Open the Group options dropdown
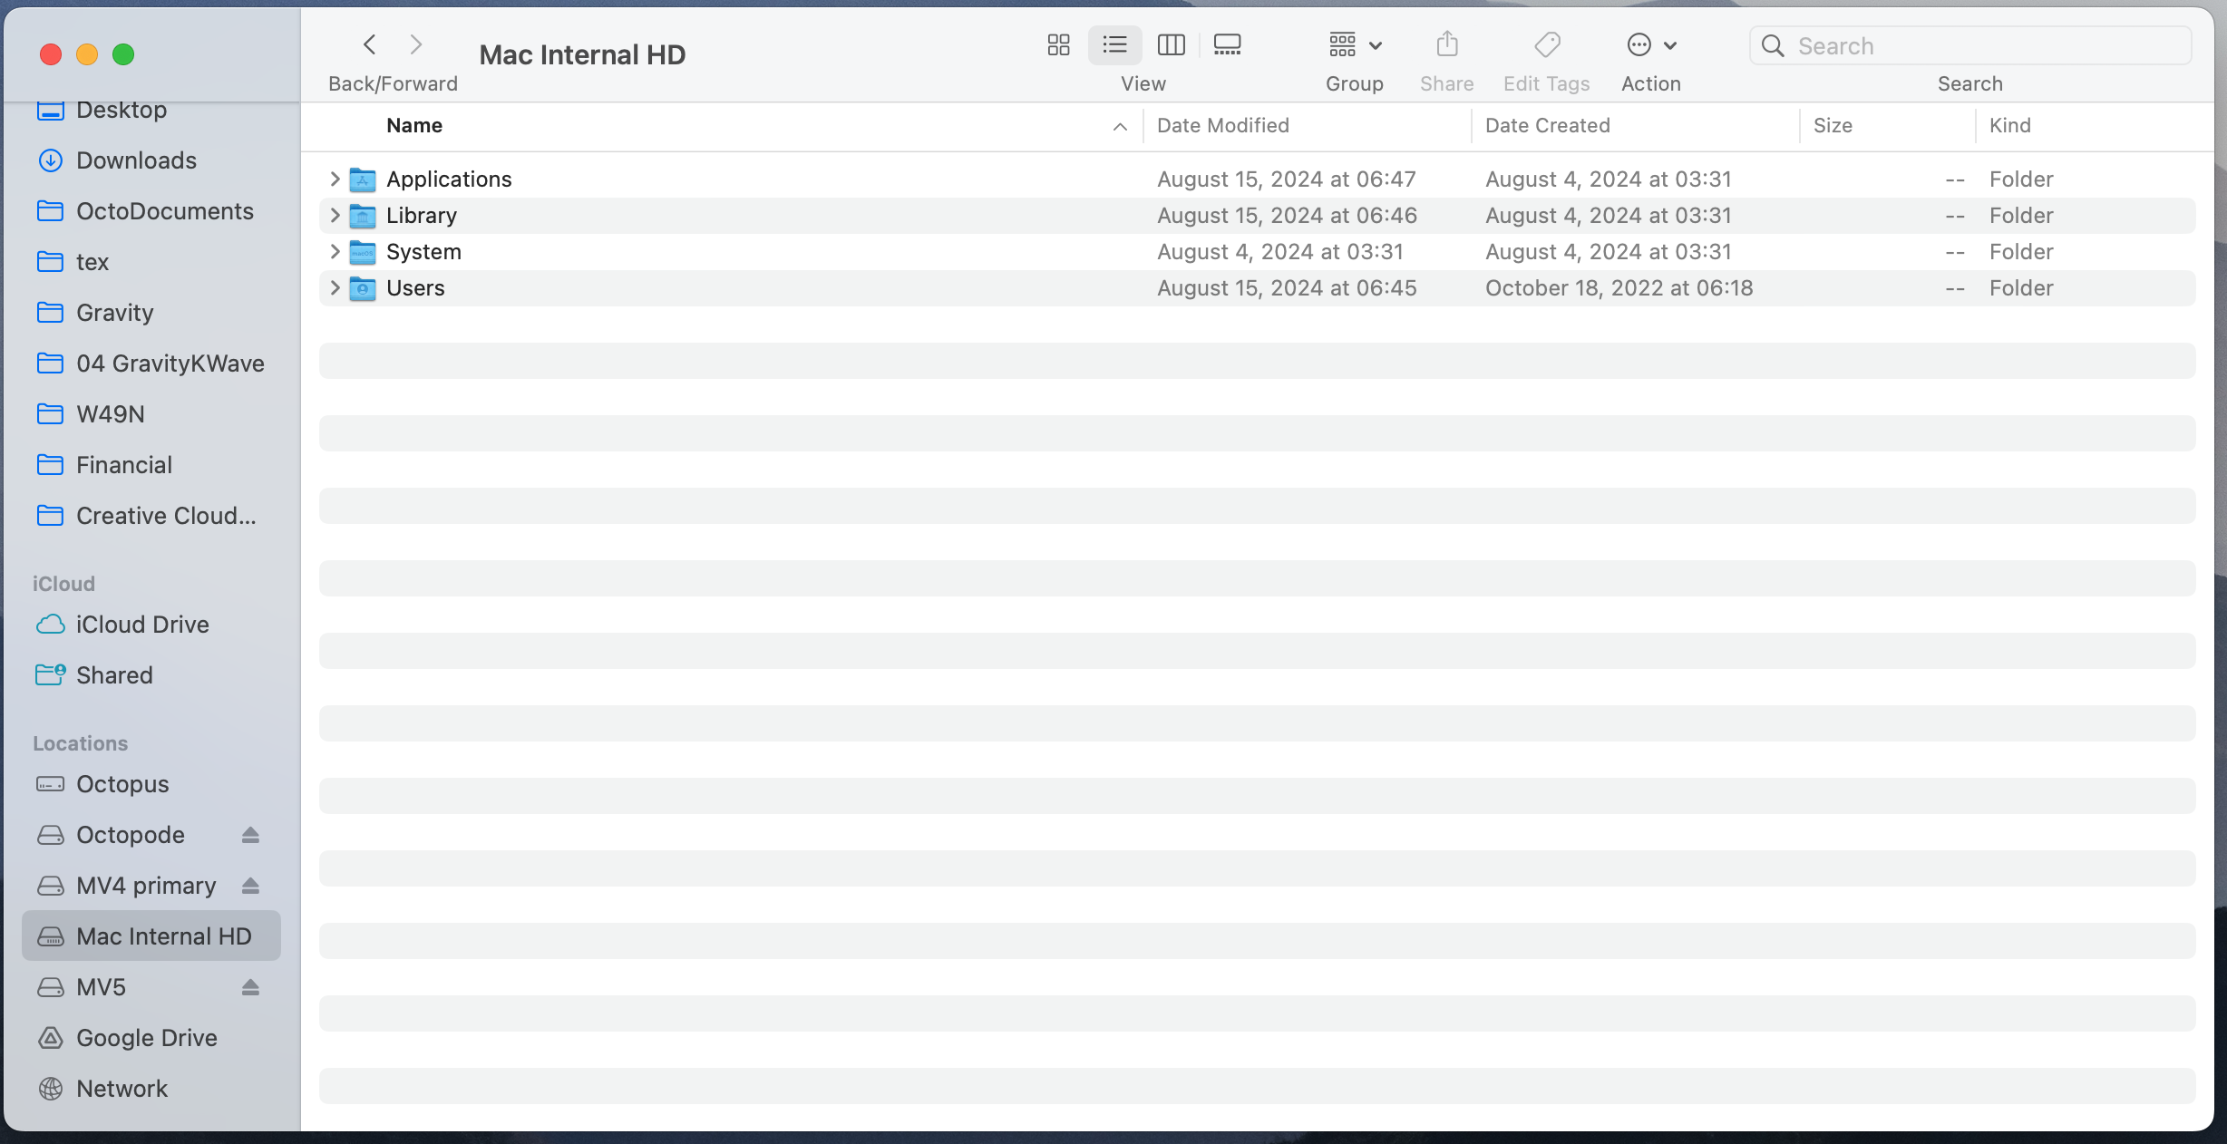The height and width of the screenshot is (1144, 2227). (x=1354, y=44)
